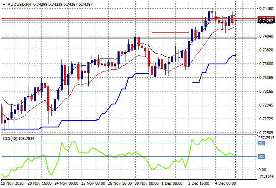Select the short red horizontal line segment
Screen dimensions: 276x188
pyautogui.click(x=170, y=32)
